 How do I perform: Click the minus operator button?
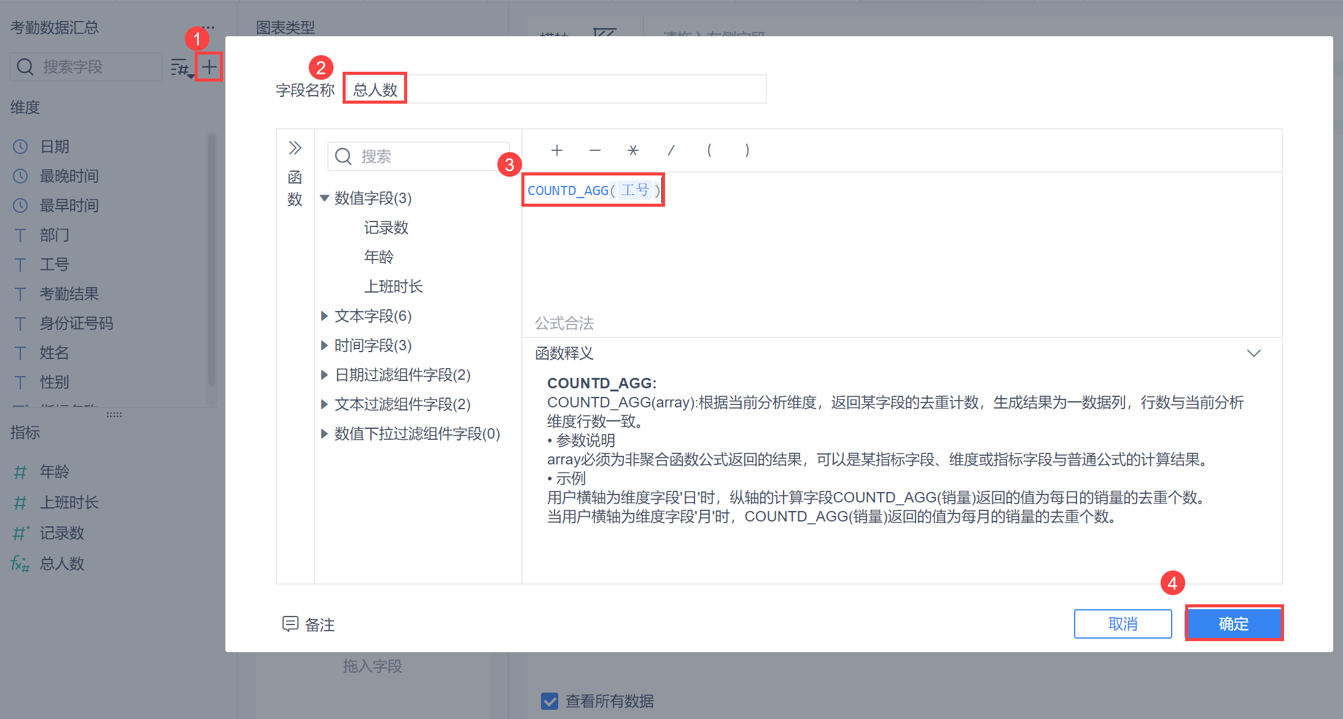click(594, 150)
